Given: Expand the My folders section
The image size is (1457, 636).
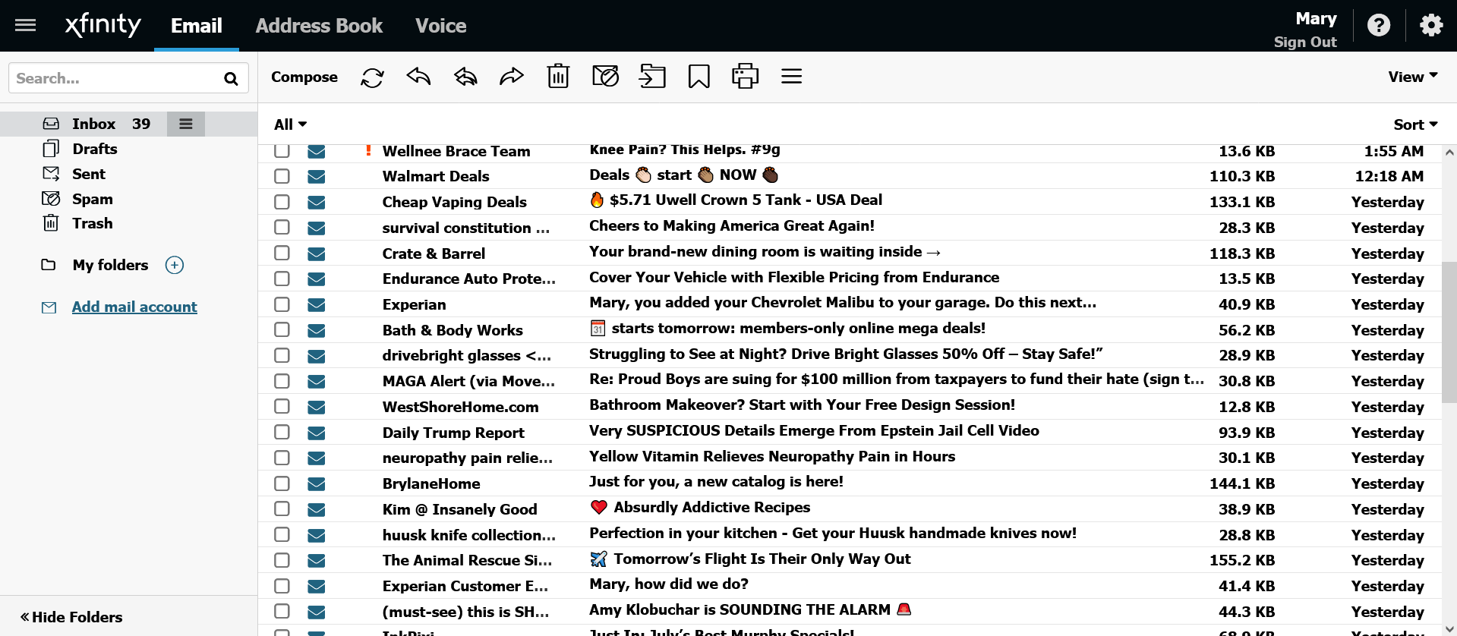Looking at the screenshot, I should 110,265.
